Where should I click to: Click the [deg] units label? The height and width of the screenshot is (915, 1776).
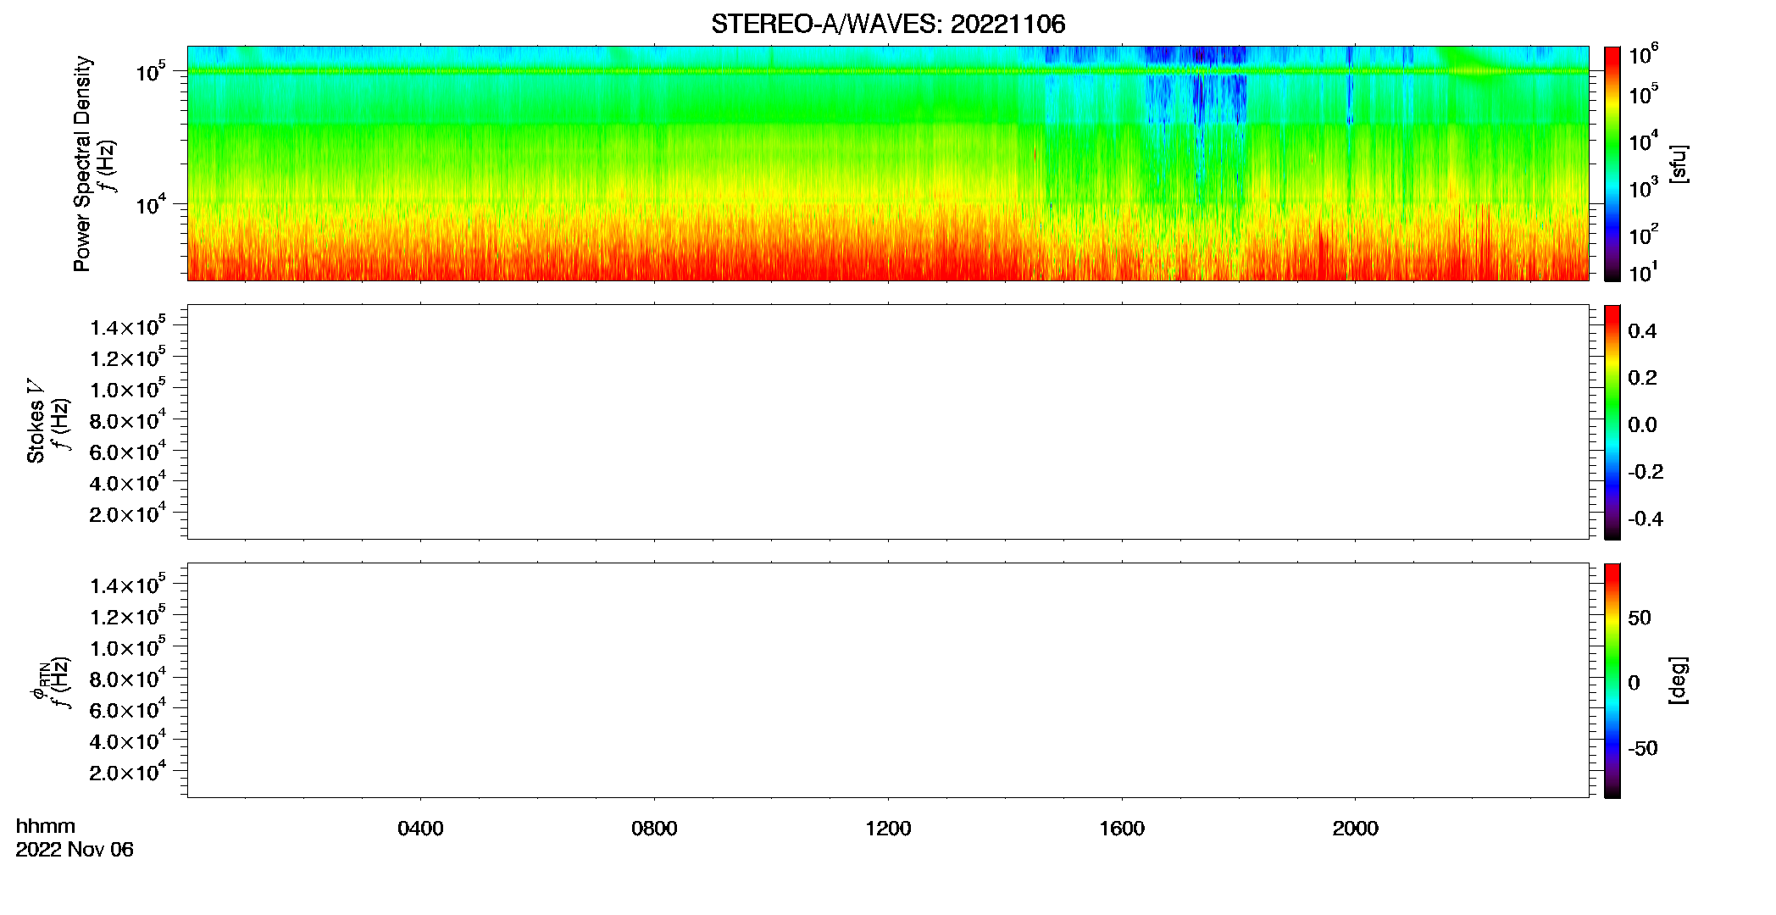[x=1678, y=680]
